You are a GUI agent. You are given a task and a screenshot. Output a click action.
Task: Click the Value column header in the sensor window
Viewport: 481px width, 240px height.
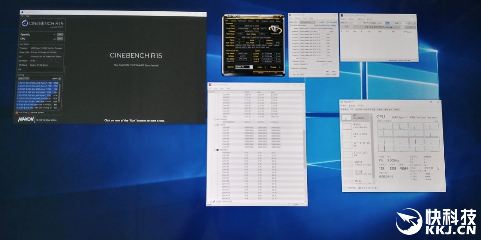[247, 92]
